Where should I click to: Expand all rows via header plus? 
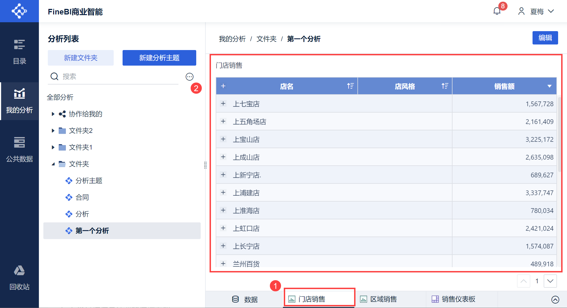(223, 86)
